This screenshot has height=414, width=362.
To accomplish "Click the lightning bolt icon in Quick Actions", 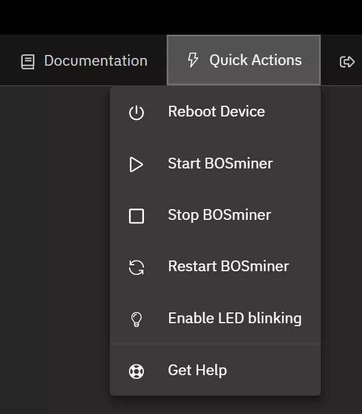I will pos(192,60).
